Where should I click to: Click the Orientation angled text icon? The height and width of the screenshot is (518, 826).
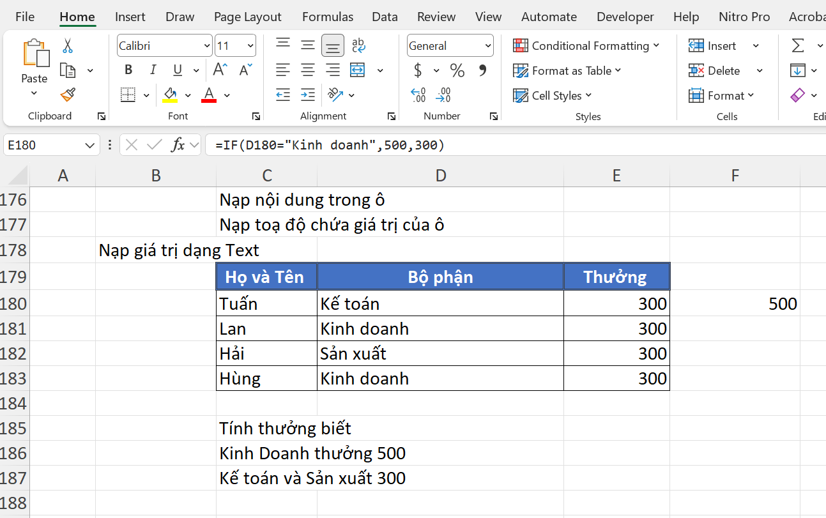[335, 95]
